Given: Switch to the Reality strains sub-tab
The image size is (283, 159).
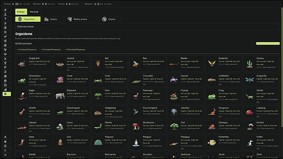Looking at the screenshot, I should [x=82, y=19].
